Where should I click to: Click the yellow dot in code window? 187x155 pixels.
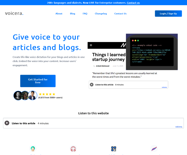[135, 41]
